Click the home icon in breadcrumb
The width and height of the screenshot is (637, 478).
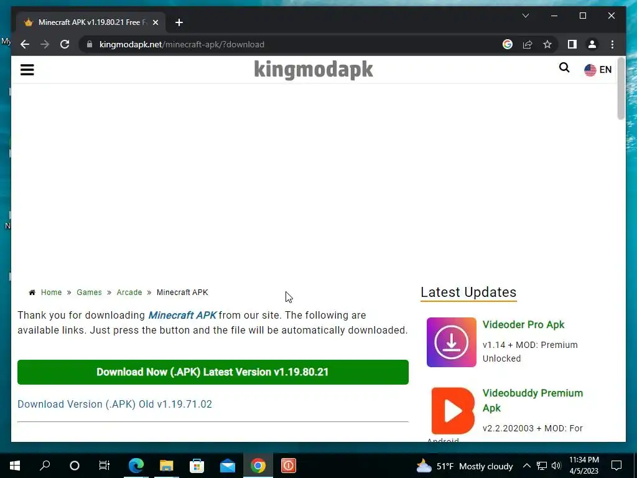32,293
